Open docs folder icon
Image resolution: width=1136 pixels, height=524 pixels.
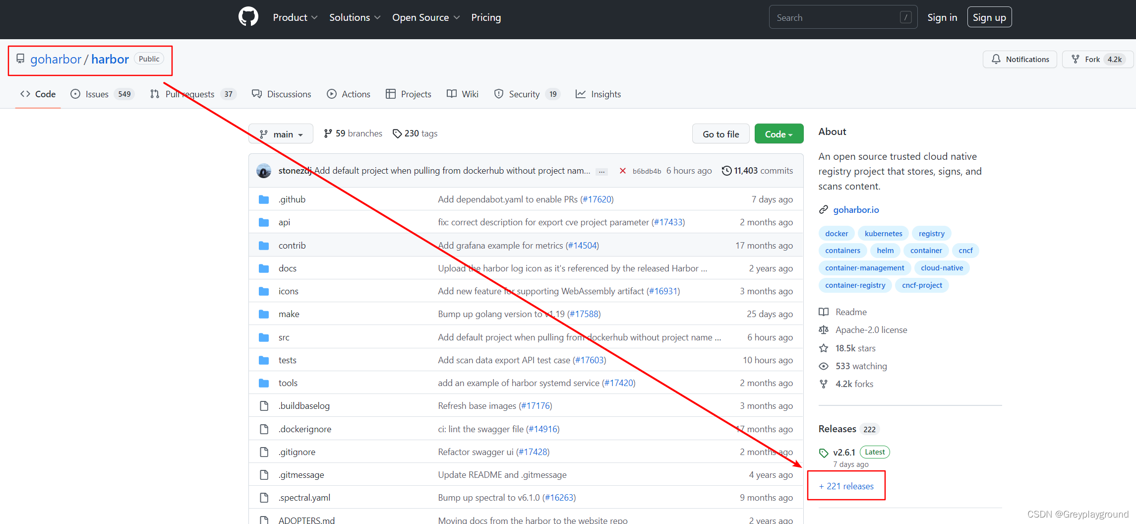(x=264, y=268)
